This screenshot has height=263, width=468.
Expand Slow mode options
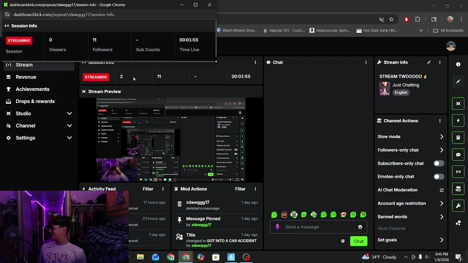coord(442,137)
